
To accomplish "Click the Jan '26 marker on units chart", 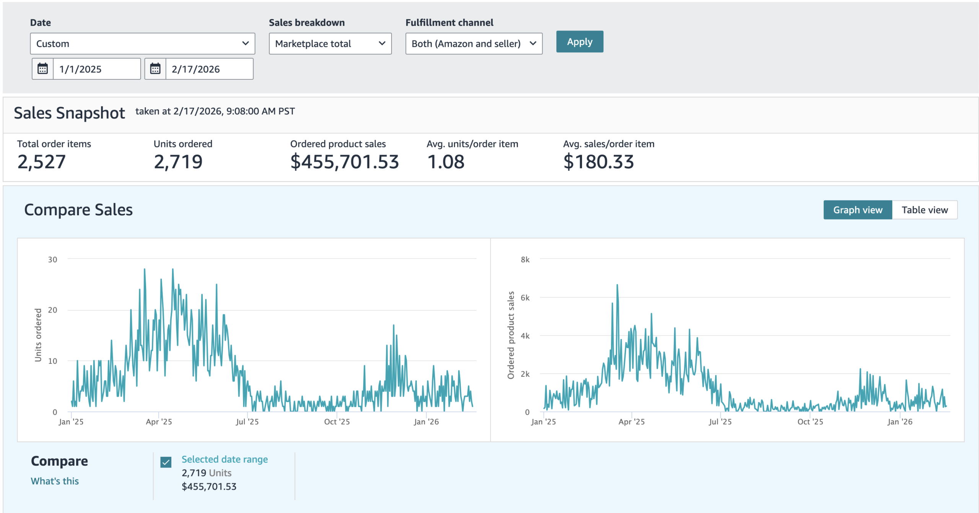I will click(426, 421).
